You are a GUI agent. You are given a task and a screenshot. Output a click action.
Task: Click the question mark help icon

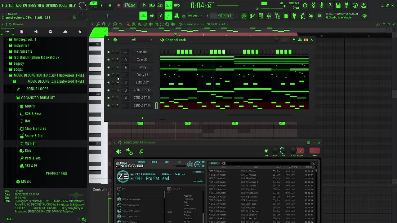(330, 5)
